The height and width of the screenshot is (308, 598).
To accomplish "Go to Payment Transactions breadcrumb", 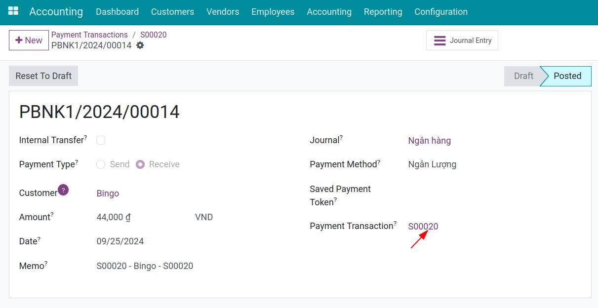I will point(89,35).
